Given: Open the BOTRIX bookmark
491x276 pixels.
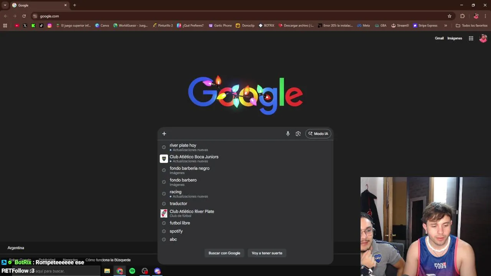Looking at the screenshot, I should point(267,26).
